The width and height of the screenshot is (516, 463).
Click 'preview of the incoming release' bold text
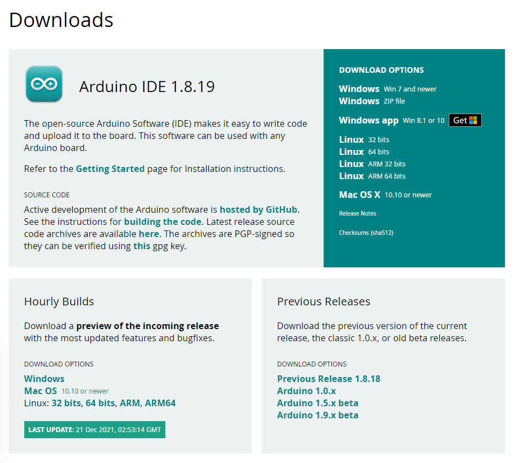pyautogui.click(x=147, y=326)
